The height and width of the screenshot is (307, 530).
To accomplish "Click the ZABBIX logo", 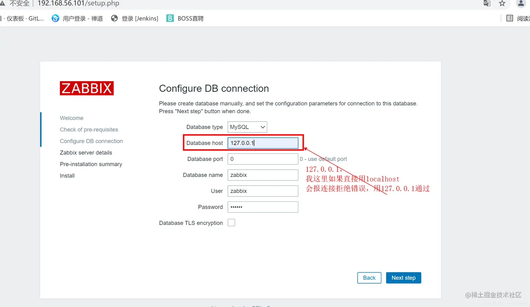I will tap(87, 88).
